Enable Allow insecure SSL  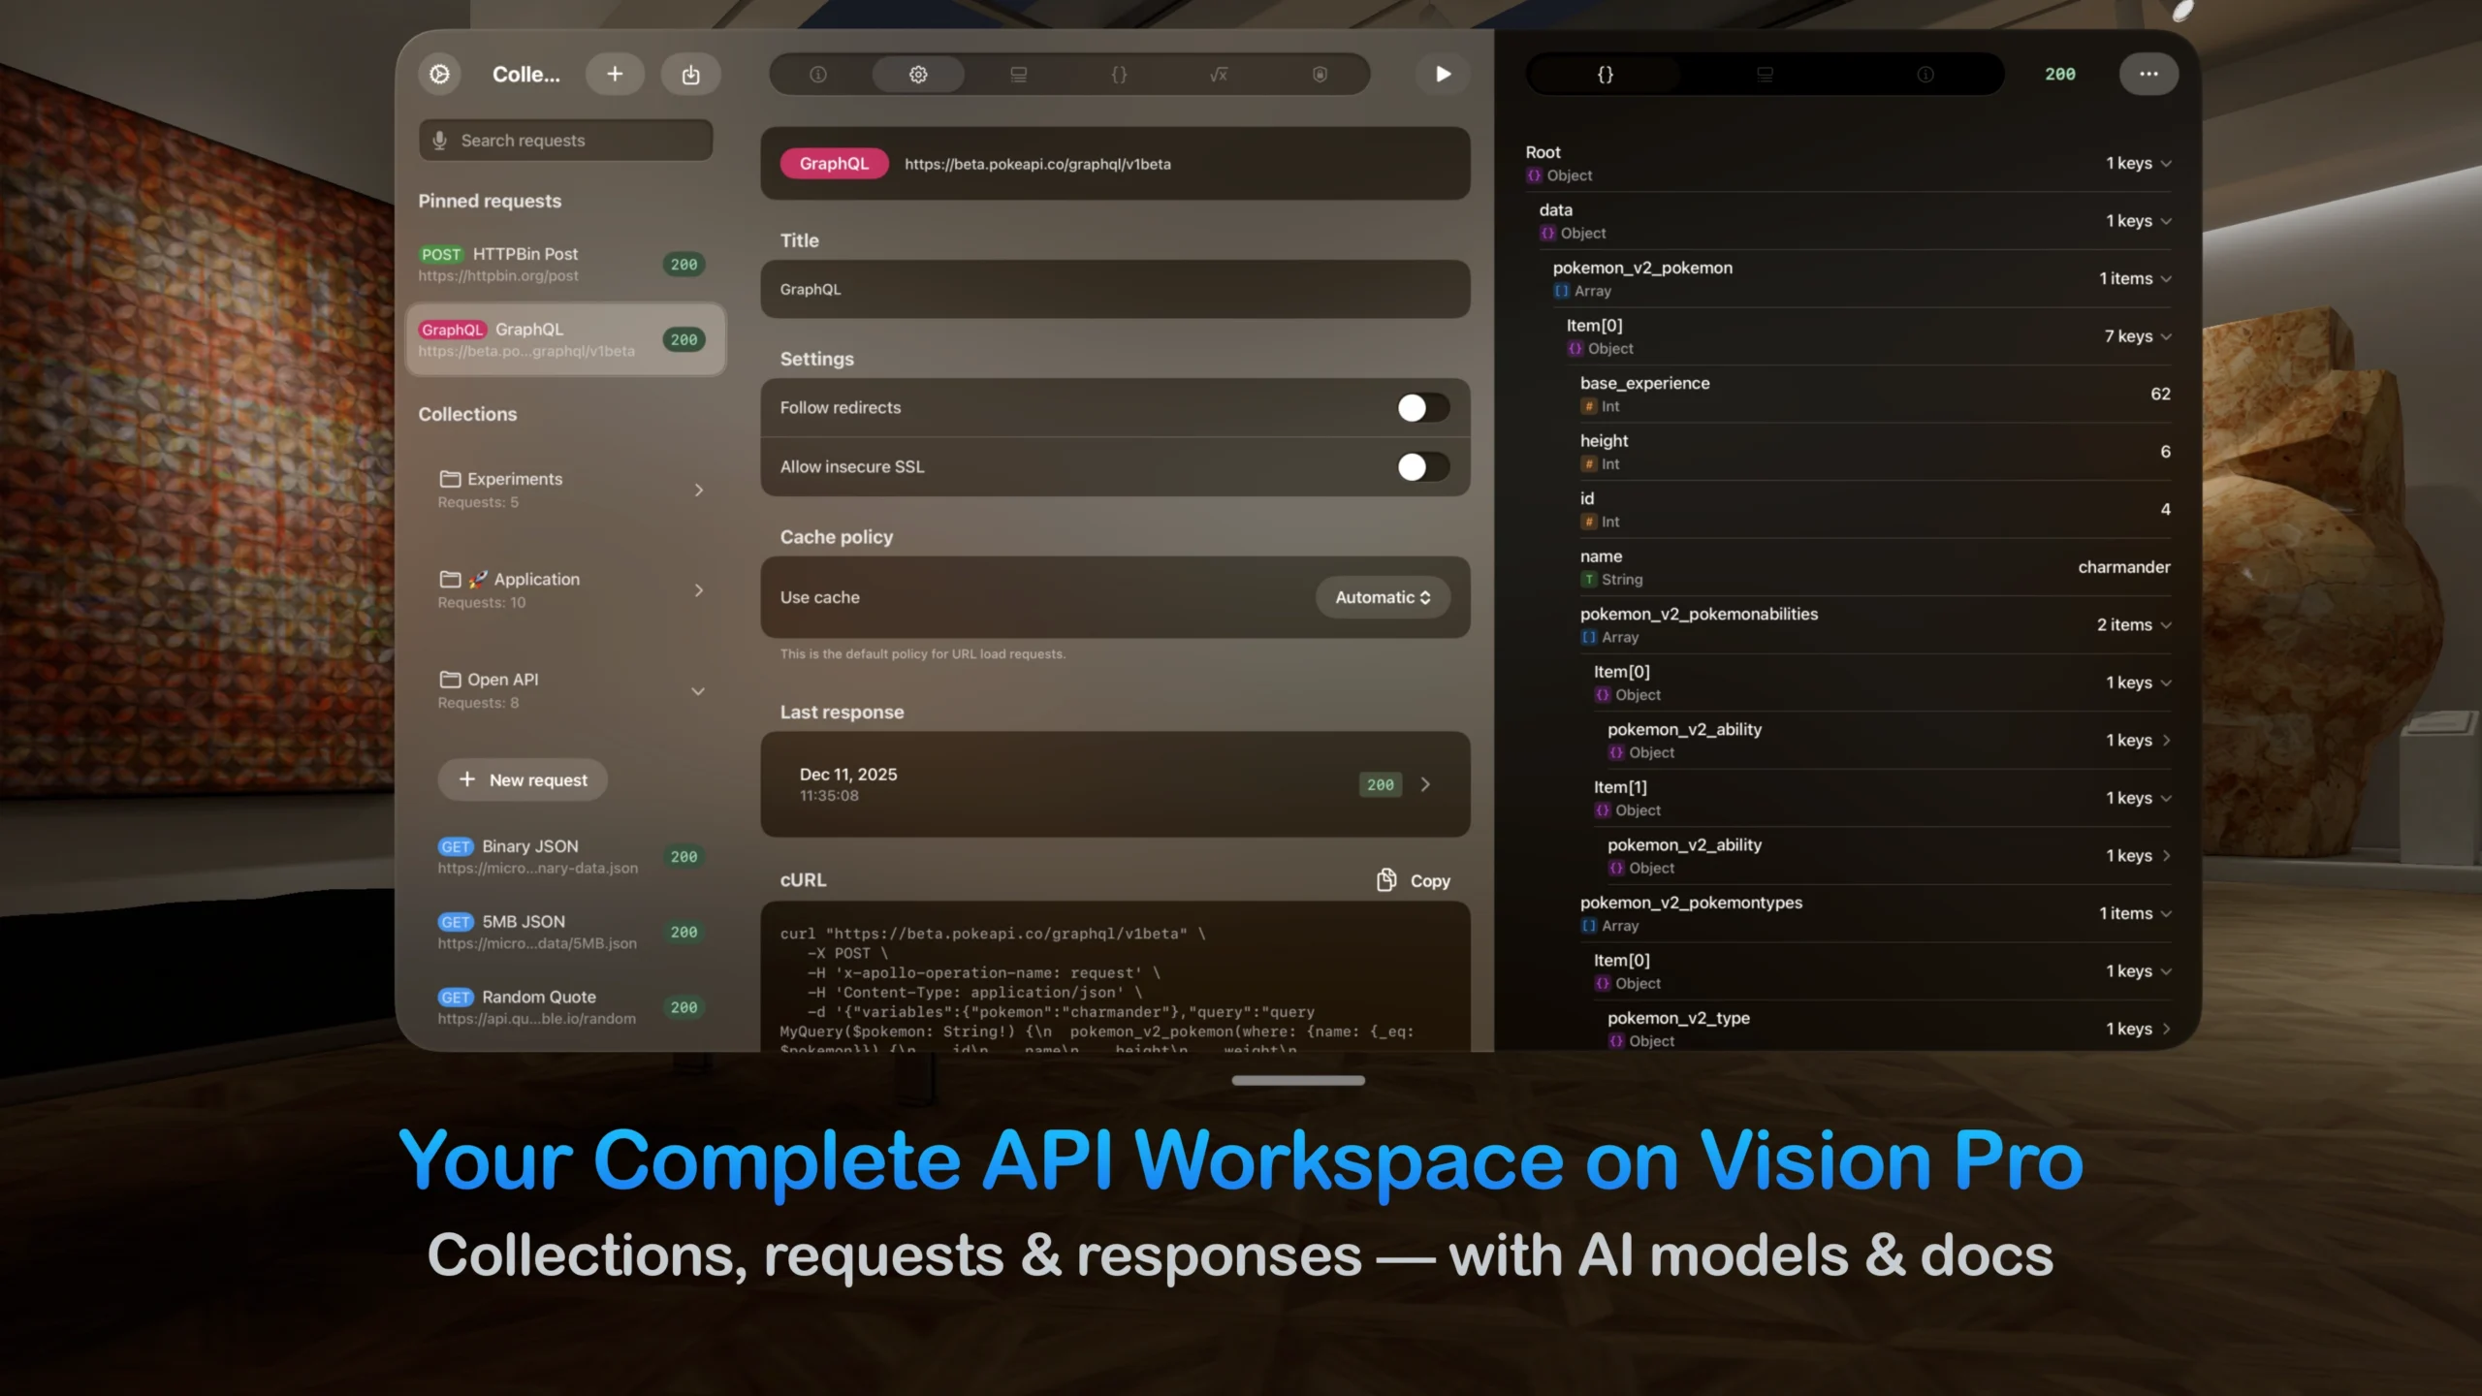[x=1421, y=467]
